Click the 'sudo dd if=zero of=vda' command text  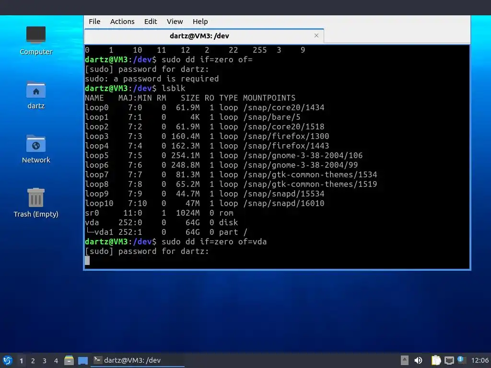pyautogui.click(x=214, y=242)
